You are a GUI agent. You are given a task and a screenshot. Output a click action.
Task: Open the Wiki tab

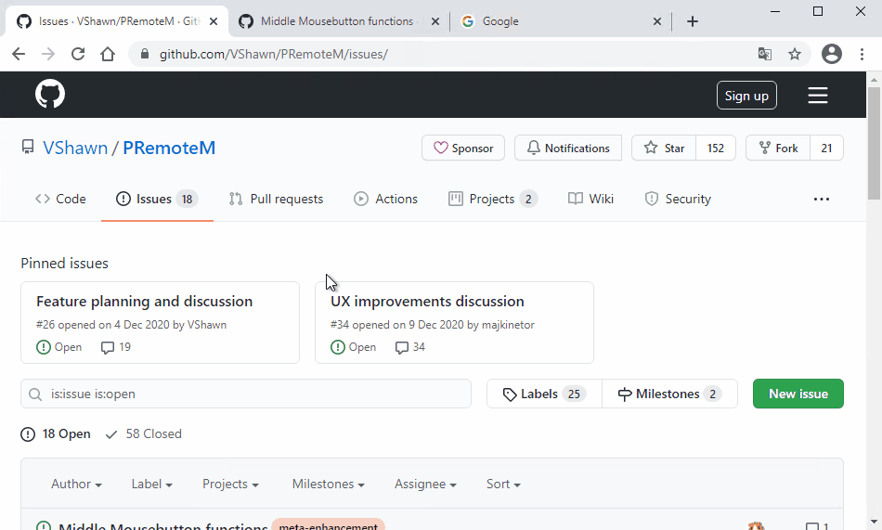point(590,199)
